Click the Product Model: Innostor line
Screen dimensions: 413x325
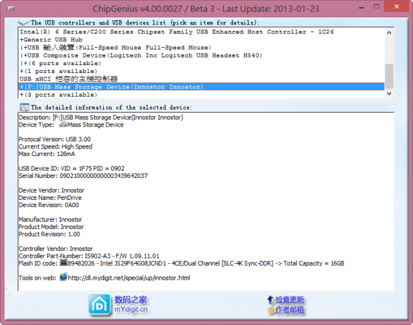(52, 227)
